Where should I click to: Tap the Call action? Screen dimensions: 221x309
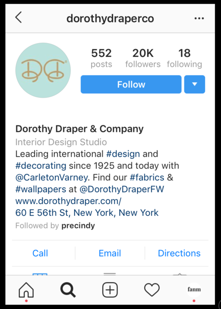coord(40,253)
